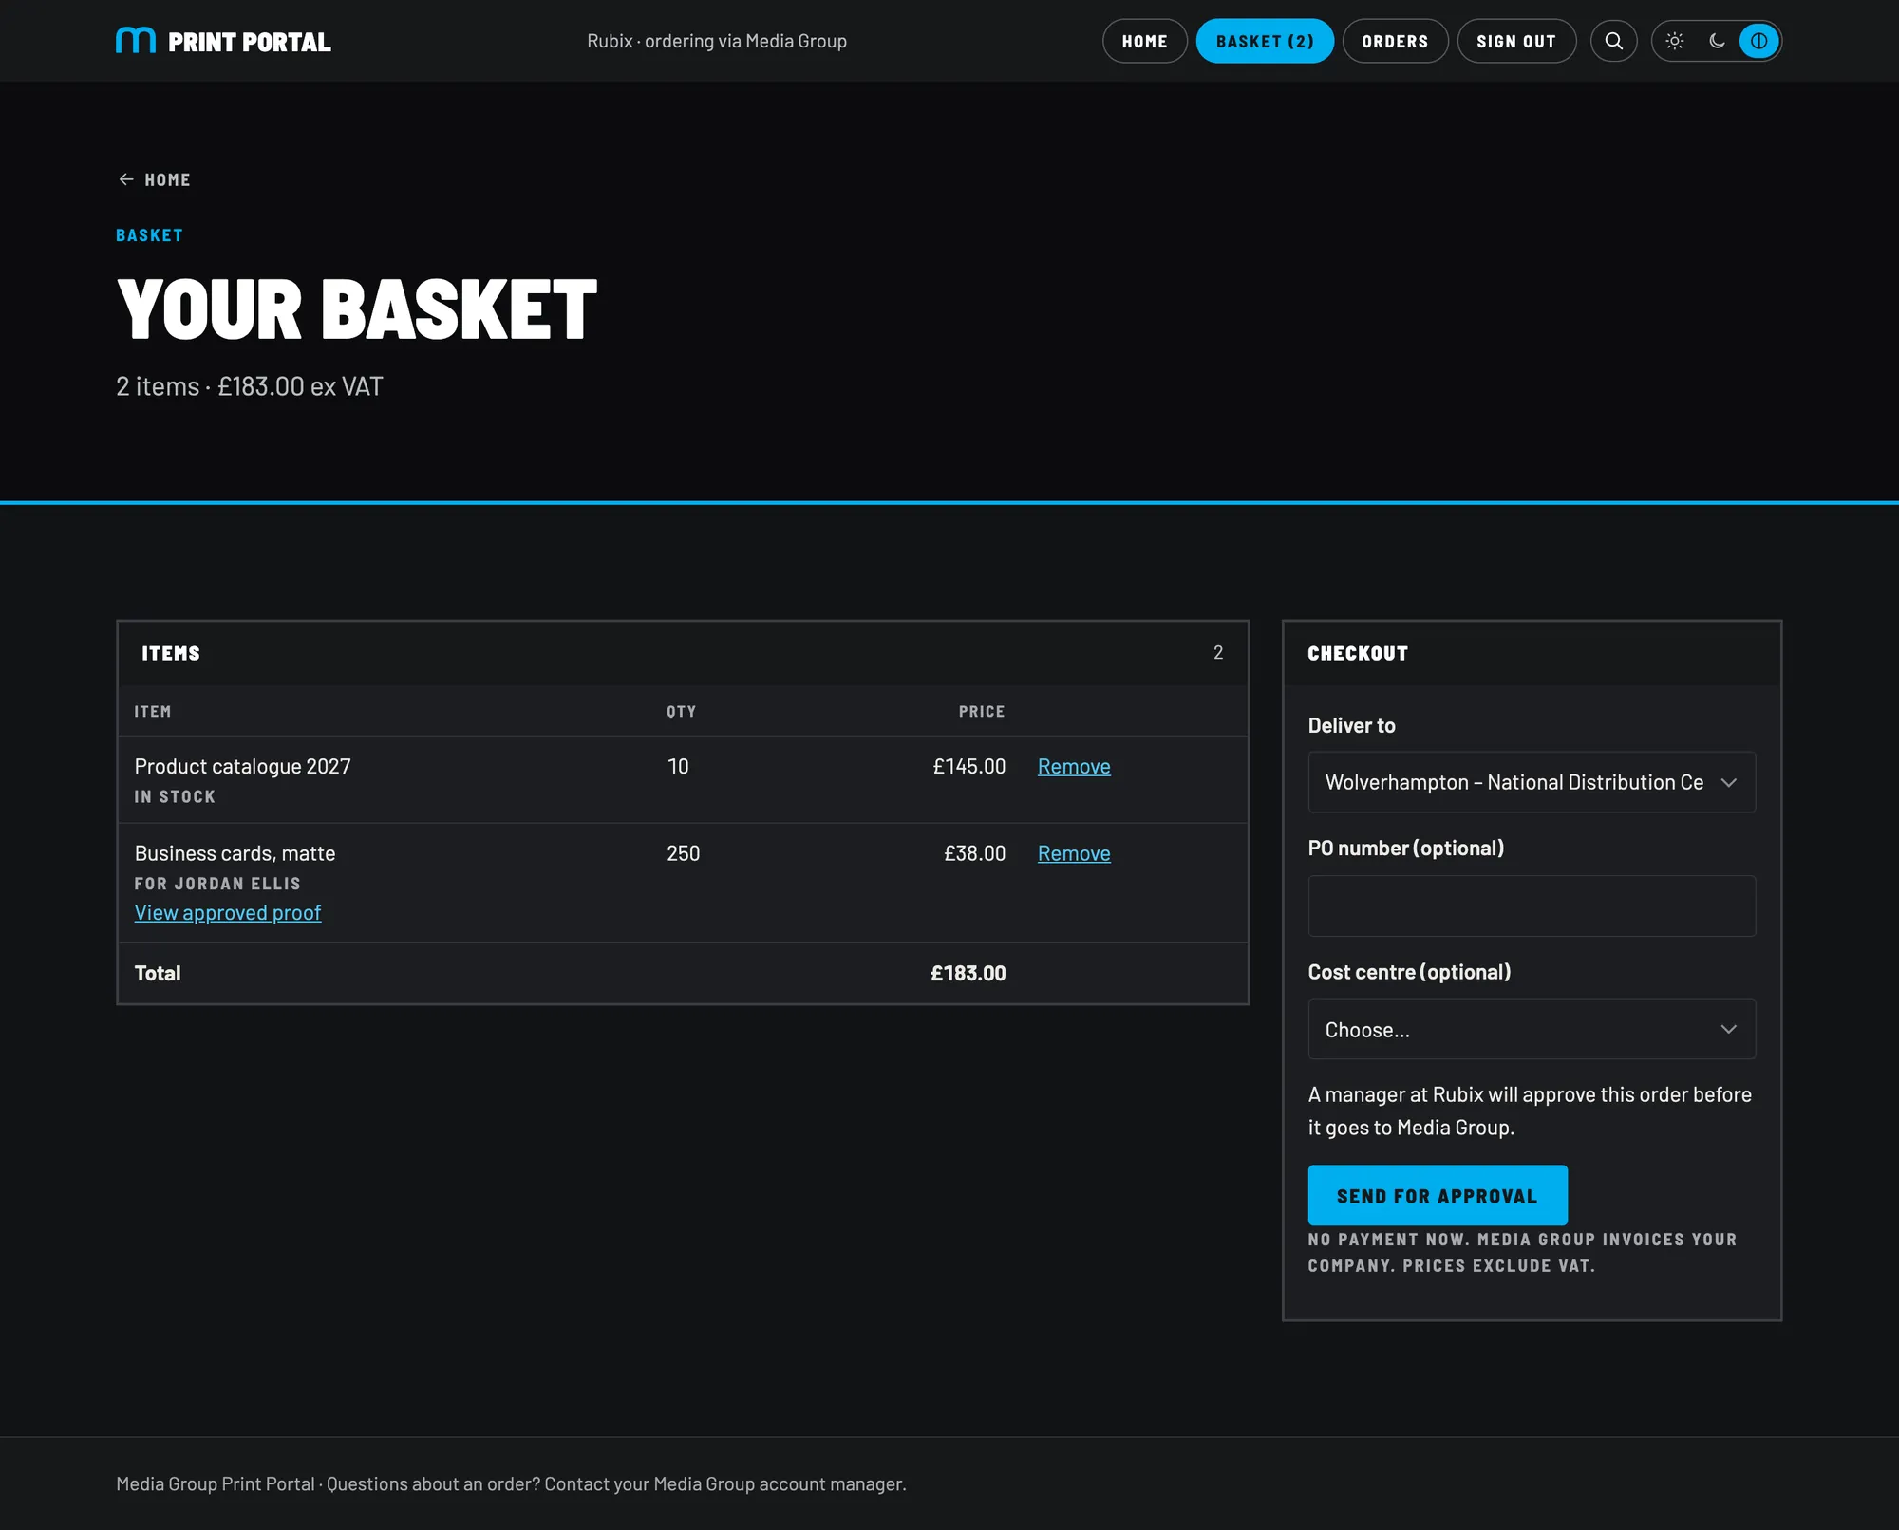Switch to light theme sun icon
The height and width of the screenshot is (1530, 1899).
click(x=1675, y=41)
